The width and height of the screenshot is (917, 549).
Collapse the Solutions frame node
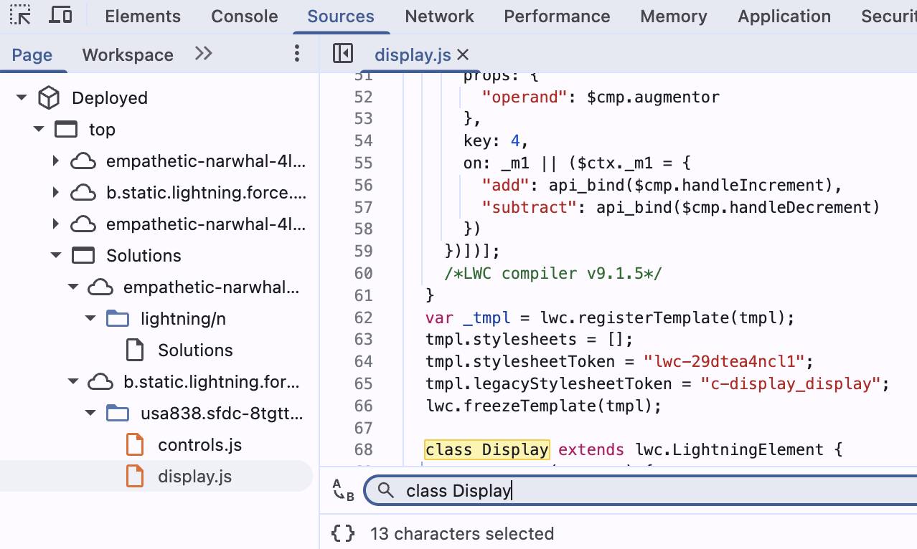pyautogui.click(x=55, y=255)
